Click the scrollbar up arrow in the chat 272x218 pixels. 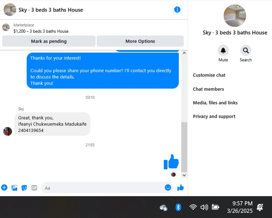click(184, 53)
